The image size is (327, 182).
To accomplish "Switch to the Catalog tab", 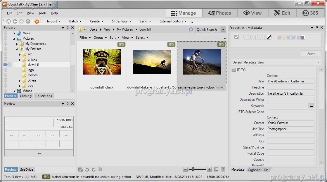I will pyautogui.click(x=26, y=96).
